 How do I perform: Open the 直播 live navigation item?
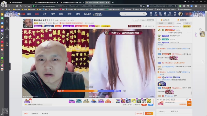(37, 14)
